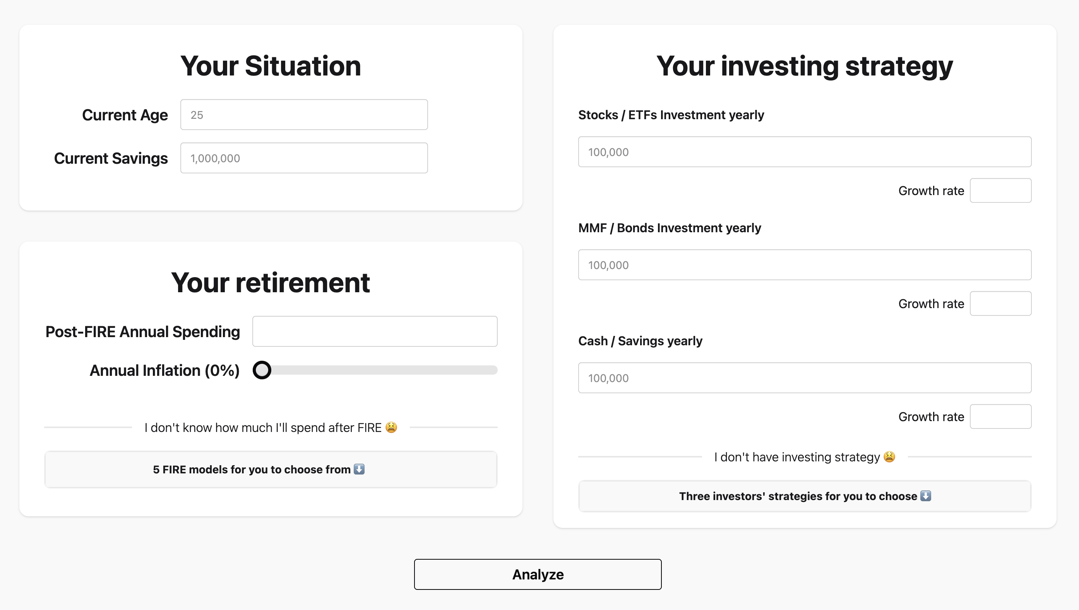Click the Analyze button
This screenshot has height=610, width=1079.
pos(538,574)
